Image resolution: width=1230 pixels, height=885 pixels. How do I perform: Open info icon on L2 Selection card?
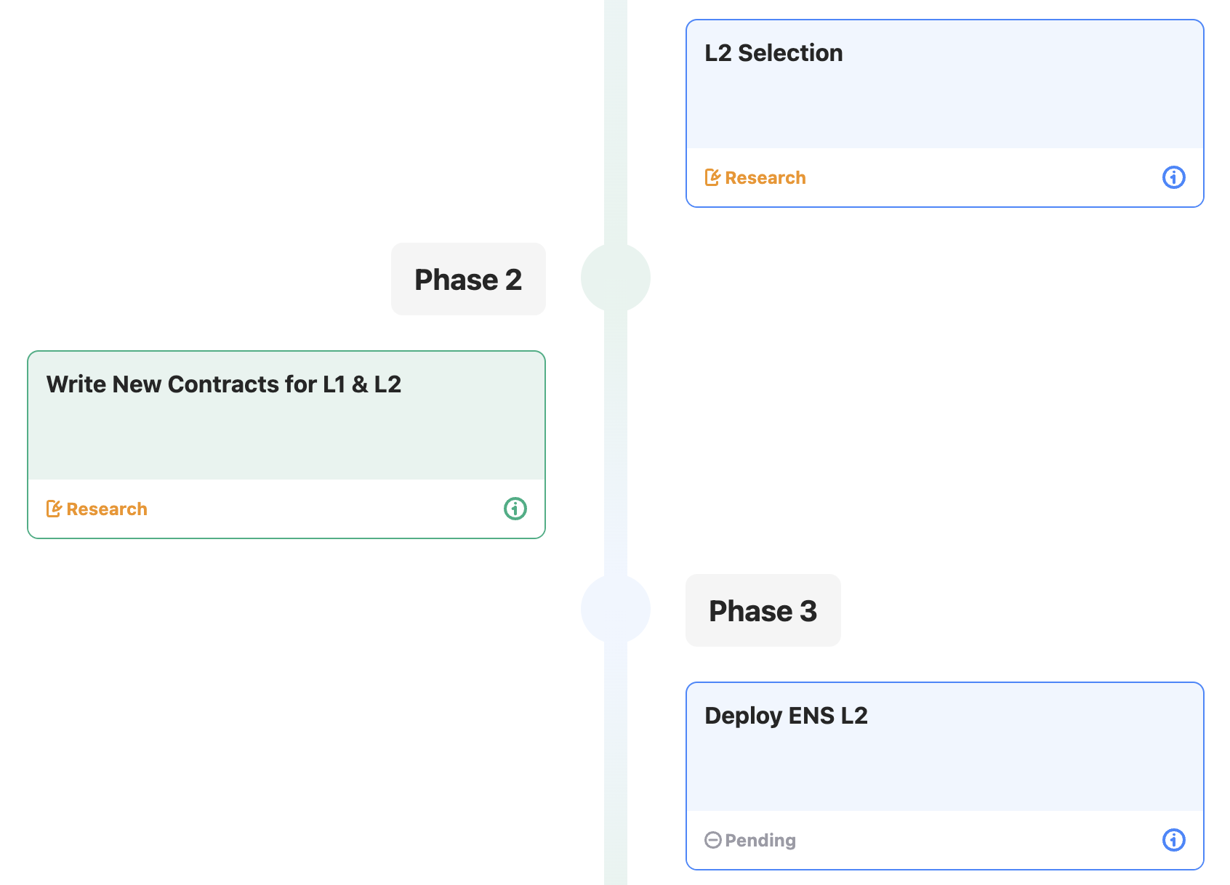point(1173,177)
